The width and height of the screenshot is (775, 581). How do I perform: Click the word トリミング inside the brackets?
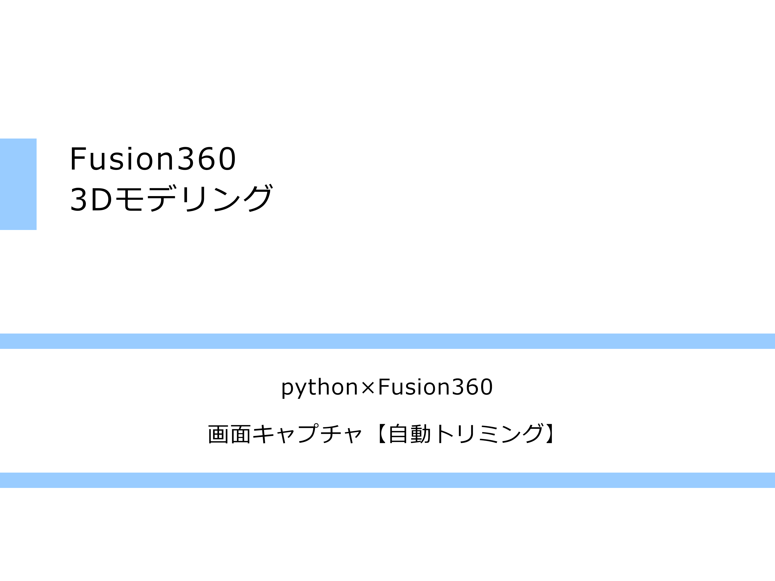point(490,434)
